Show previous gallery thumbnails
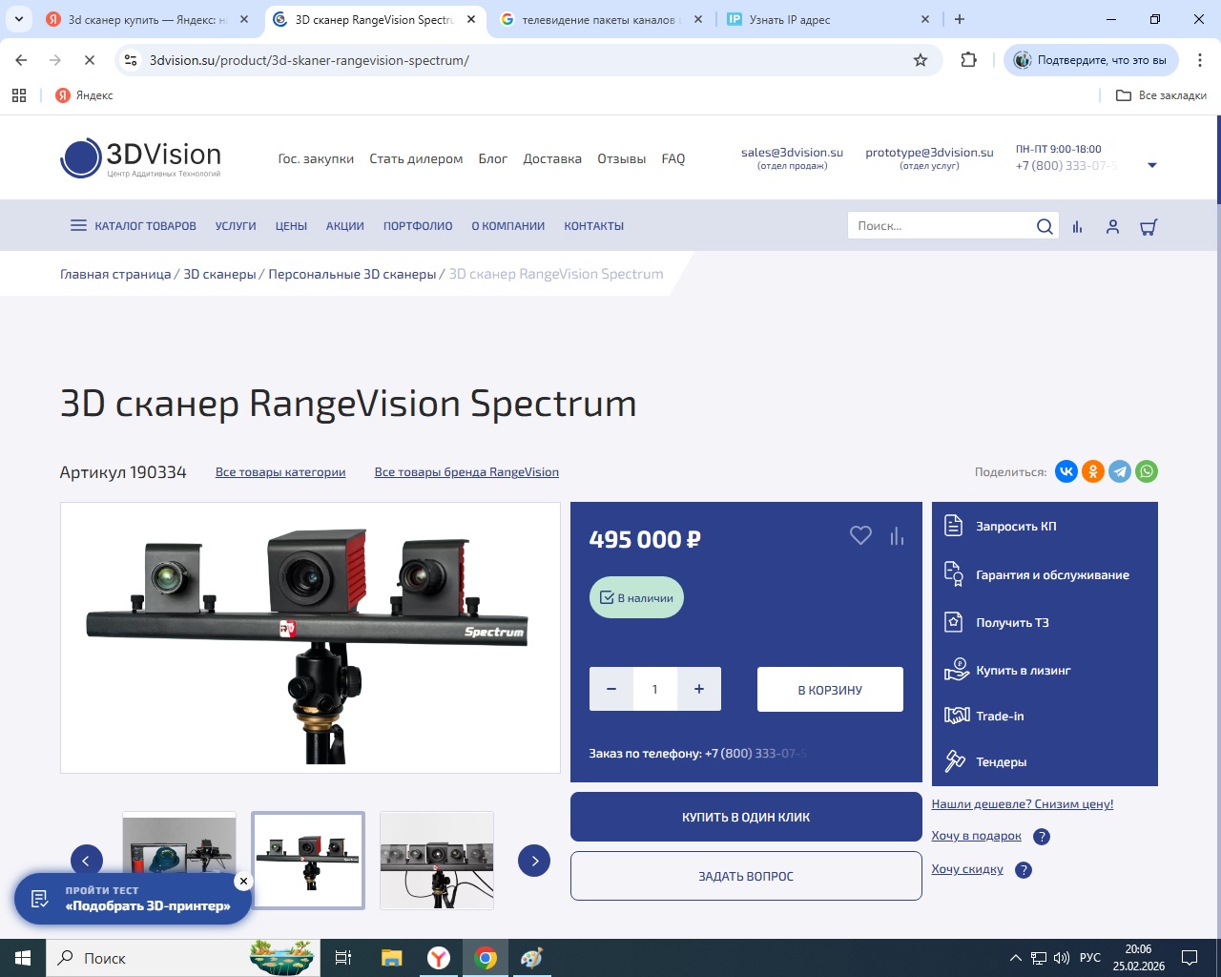This screenshot has height=977, width=1221. (x=87, y=861)
